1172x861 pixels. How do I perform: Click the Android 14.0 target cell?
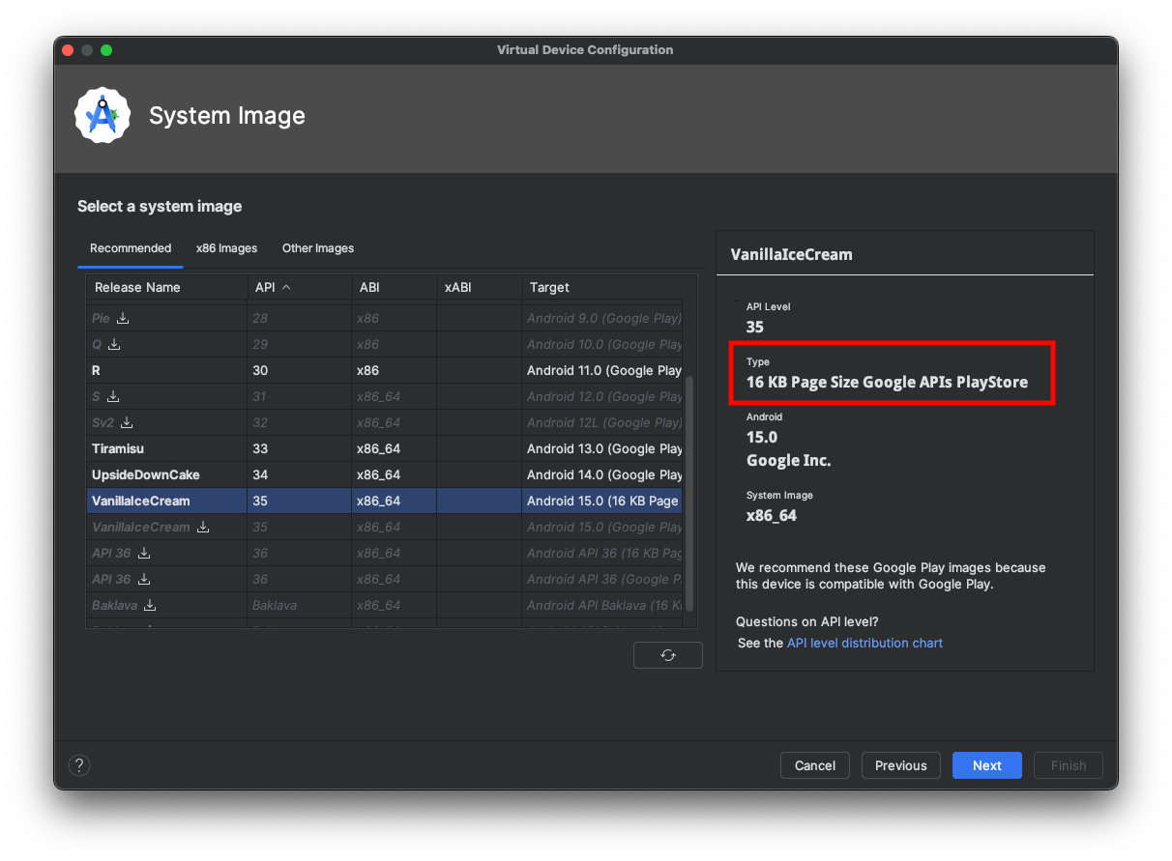point(603,474)
